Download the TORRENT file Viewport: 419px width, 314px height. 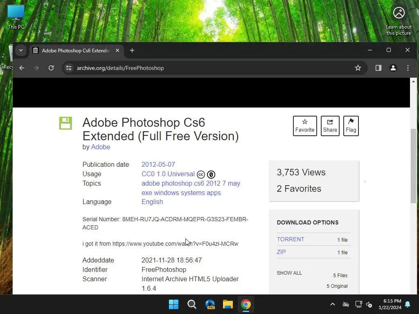[291, 239]
